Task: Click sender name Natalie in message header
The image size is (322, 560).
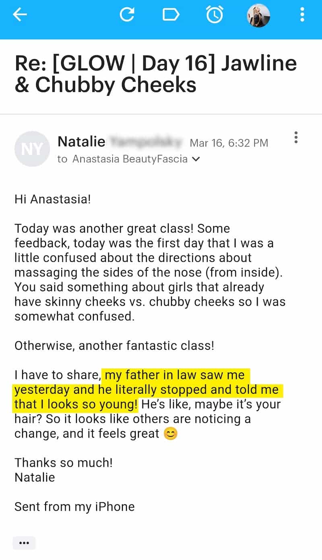Action: (x=81, y=142)
